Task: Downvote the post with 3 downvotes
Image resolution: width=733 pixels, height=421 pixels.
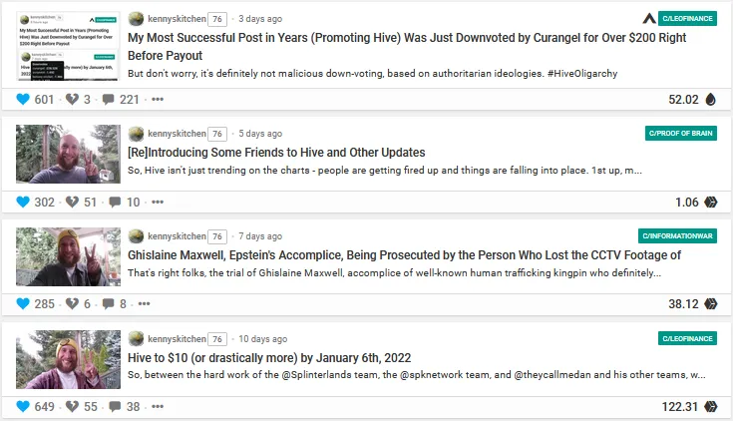Action: tap(72, 99)
